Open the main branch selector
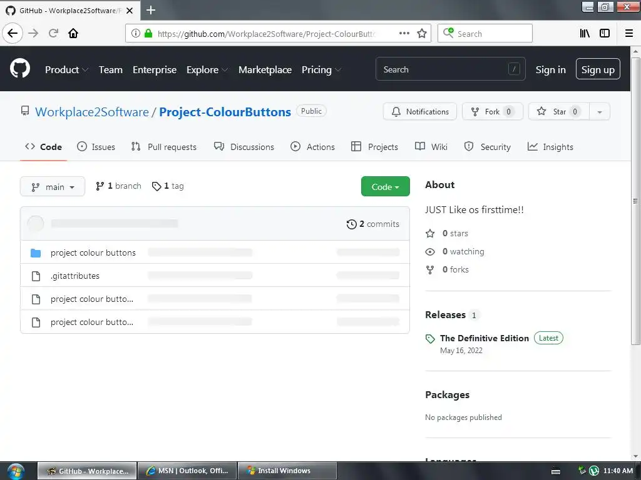The width and height of the screenshot is (641, 480). click(x=53, y=186)
